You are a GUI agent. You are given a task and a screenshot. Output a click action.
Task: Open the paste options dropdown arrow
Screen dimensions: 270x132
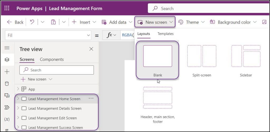coord(64,22)
